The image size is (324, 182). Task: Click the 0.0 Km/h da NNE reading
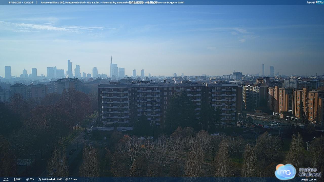pyautogui.click(x=52, y=179)
